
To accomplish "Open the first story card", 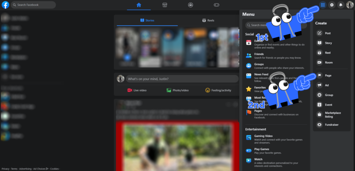I will point(127,47).
